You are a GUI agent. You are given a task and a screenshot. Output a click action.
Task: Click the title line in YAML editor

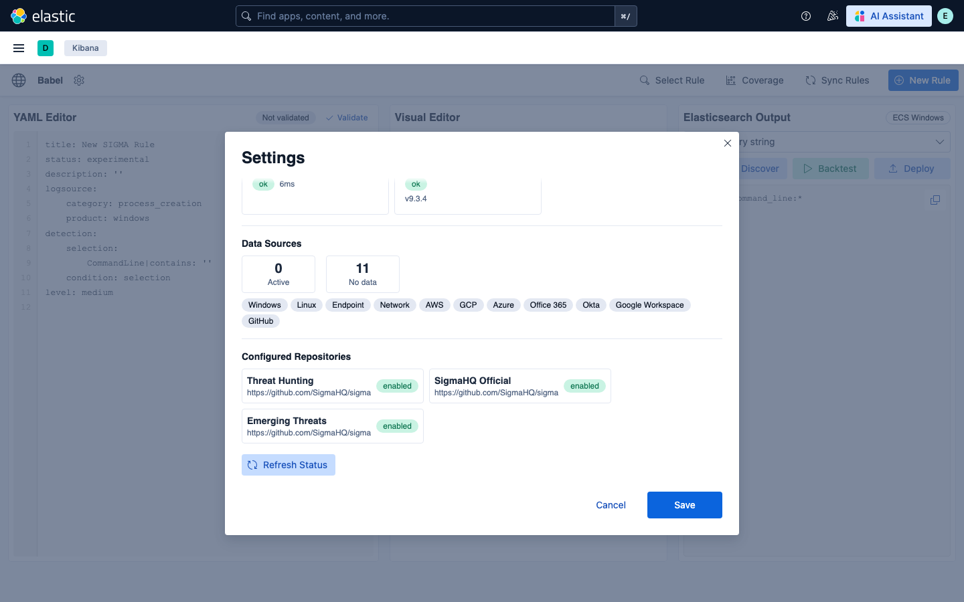click(x=100, y=144)
